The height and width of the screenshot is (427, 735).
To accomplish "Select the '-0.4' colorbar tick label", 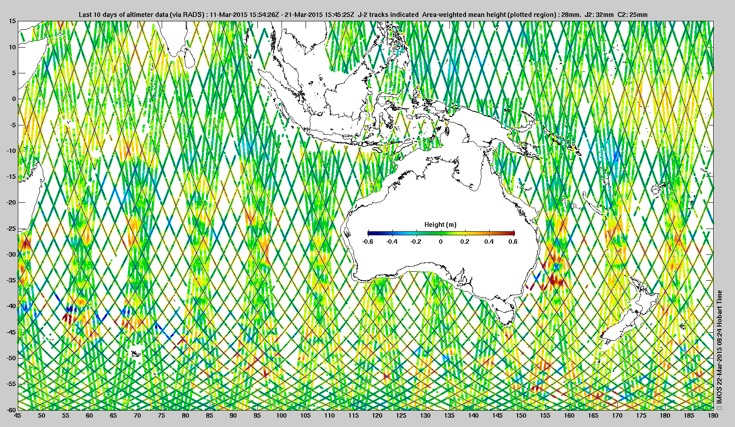I will coord(392,242).
